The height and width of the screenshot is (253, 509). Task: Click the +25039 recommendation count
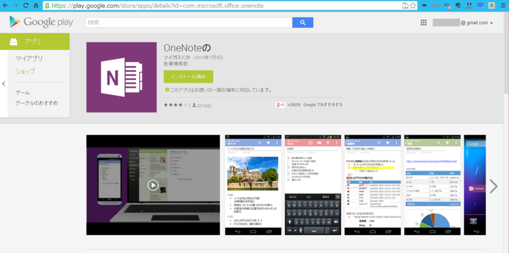(x=294, y=105)
